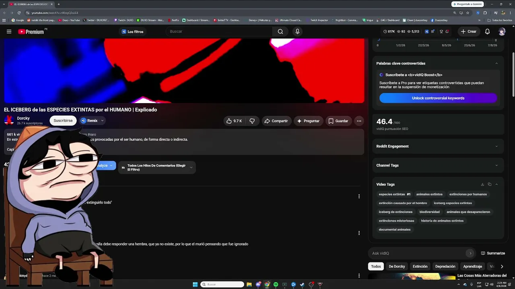Open a new Chrome tab
Image resolution: width=515 pixels, height=289 pixels.
pyautogui.click(x=59, y=4)
